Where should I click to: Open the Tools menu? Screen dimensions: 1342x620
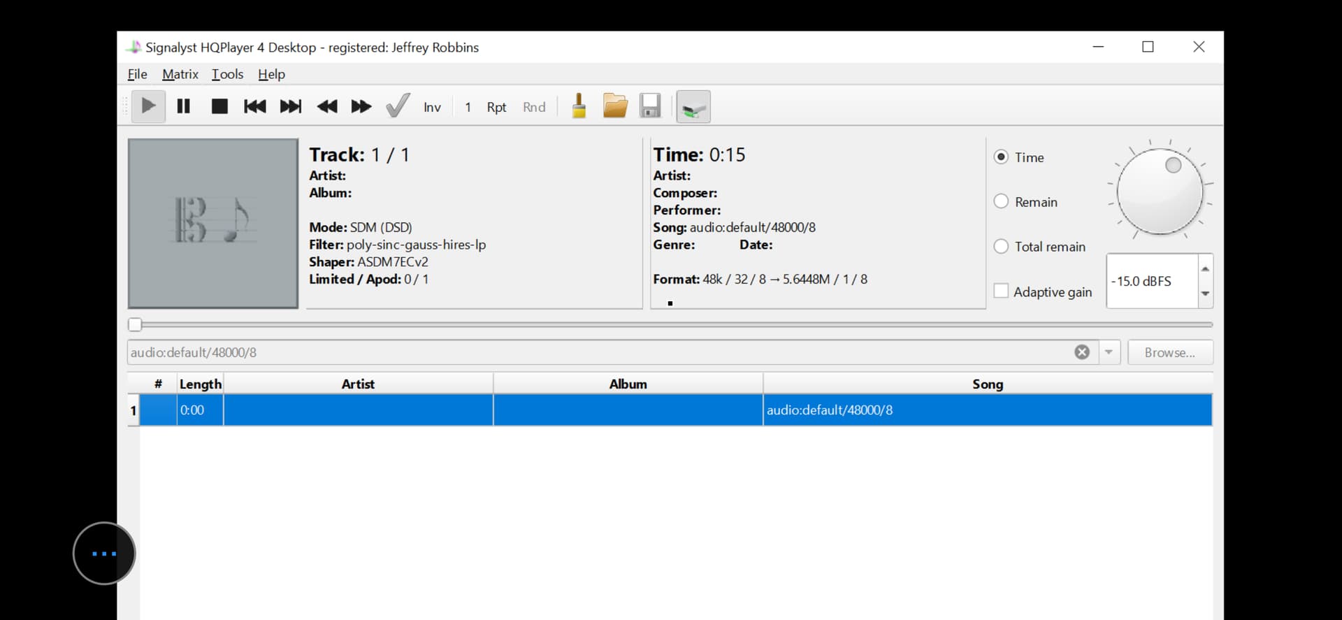pos(228,74)
